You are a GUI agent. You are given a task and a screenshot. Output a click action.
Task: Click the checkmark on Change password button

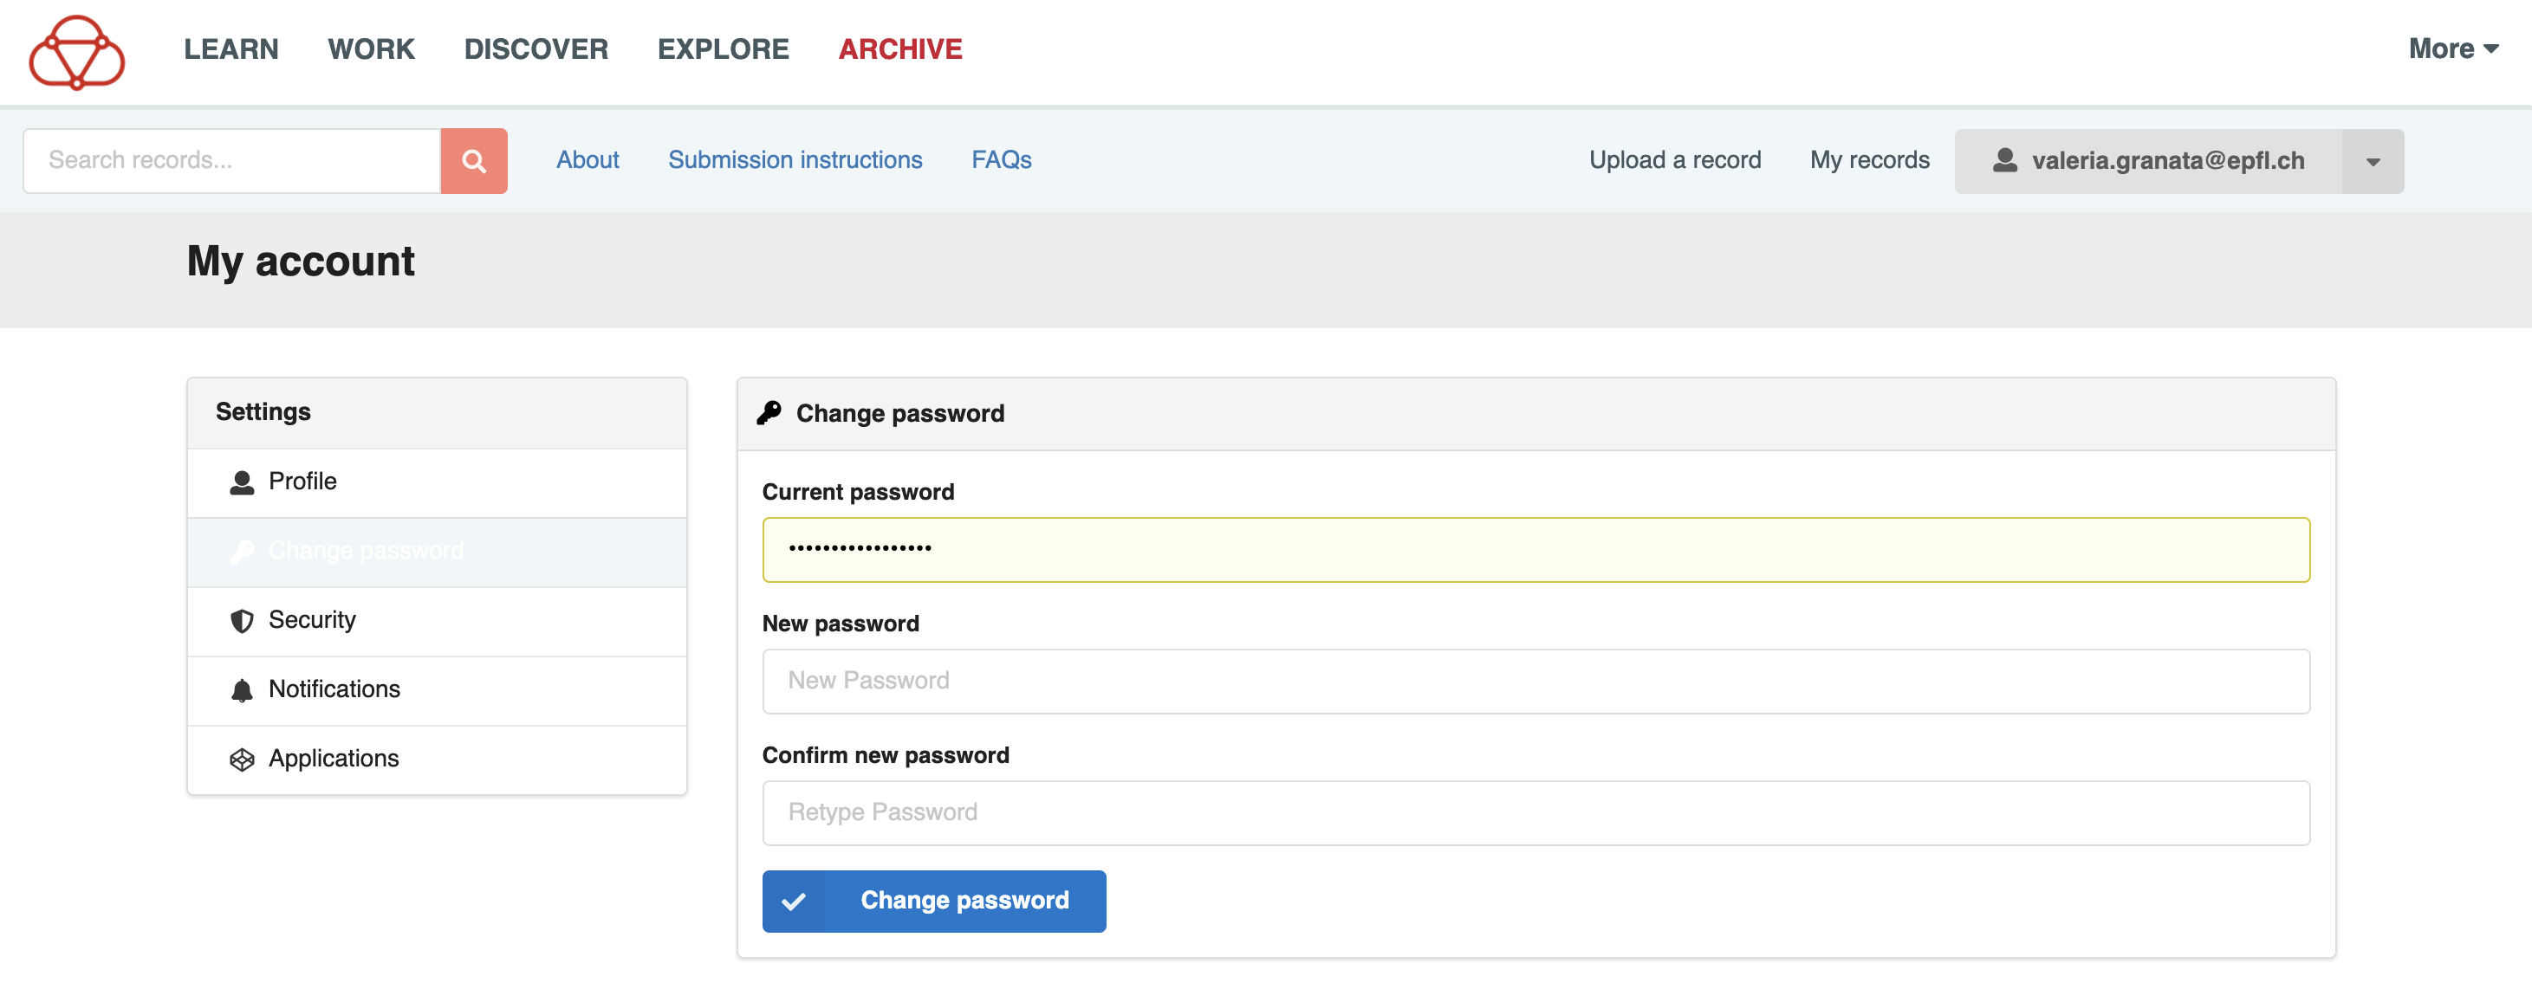(x=793, y=902)
